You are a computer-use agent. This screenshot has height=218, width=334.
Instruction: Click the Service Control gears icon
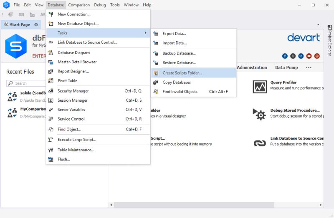[51, 119]
